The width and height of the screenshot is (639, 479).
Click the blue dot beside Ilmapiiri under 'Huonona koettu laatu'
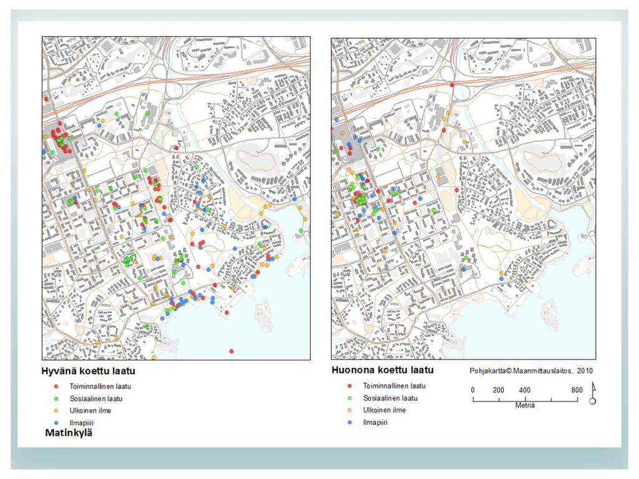(x=349, y=422)
